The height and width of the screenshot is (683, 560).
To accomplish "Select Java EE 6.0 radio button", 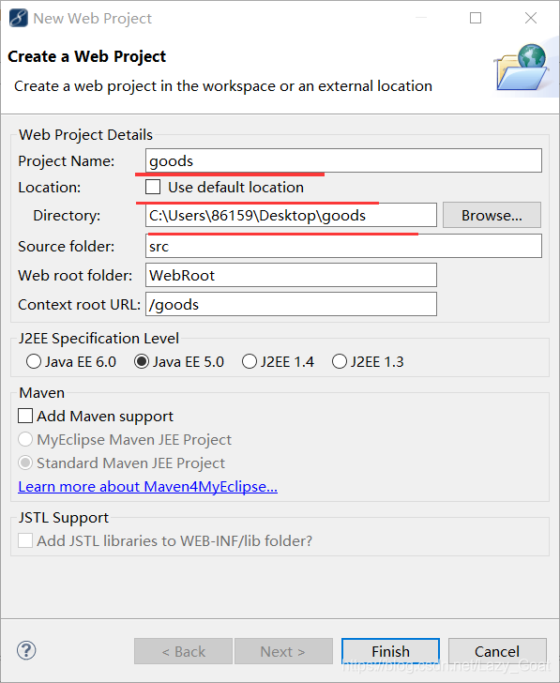I will pyautogui.click(x=34, y=361).
